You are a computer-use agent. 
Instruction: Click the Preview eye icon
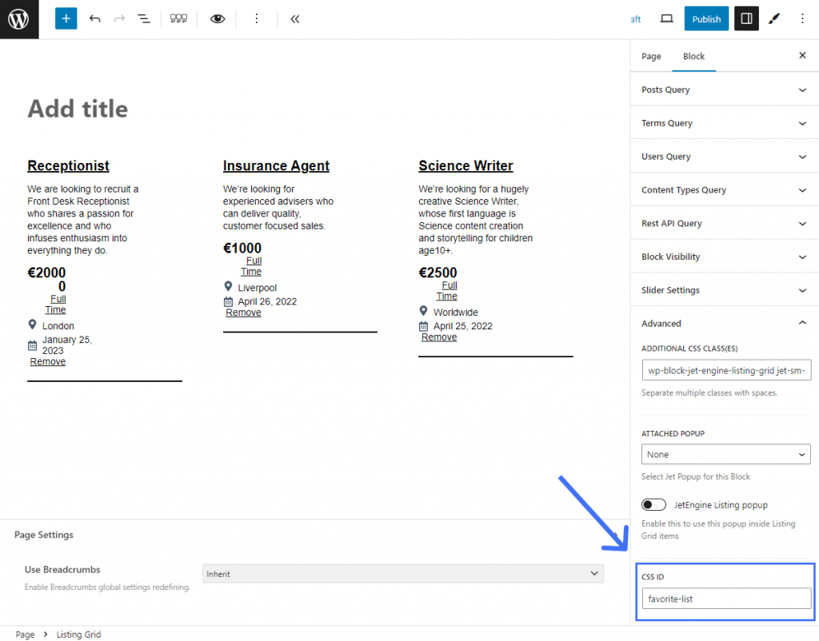click(217, 18)
